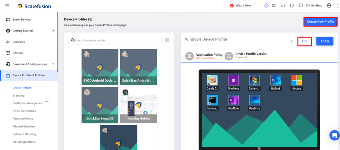Click the One Note purple app icon
The height and width of the screenshot is (150, 340).
(x=233, y=80)
